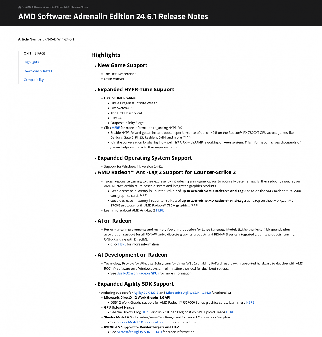The height and width of the screenshot is (337, 322).
Task: Click the HYPR-TUNE Profiles bold label
Action: [120, 98]
